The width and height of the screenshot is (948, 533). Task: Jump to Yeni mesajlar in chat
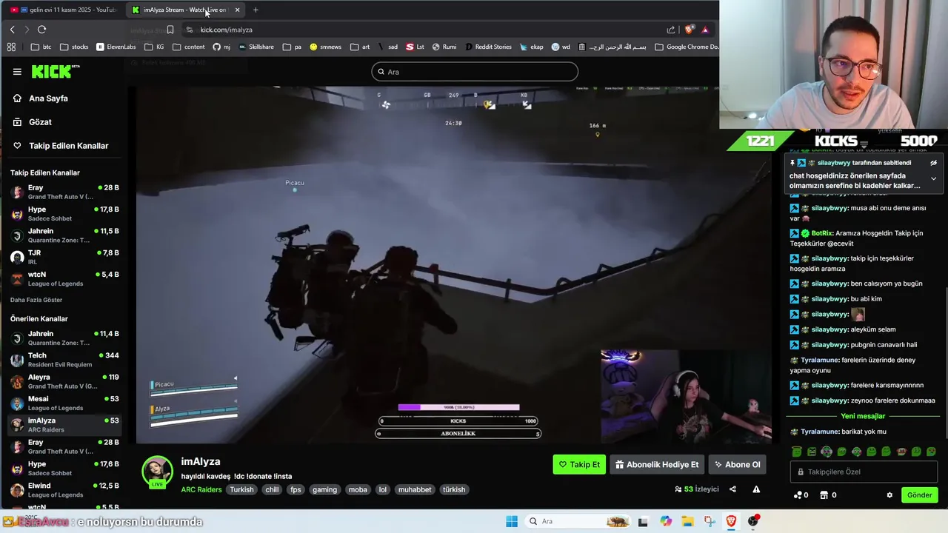[x=863, y=416]
